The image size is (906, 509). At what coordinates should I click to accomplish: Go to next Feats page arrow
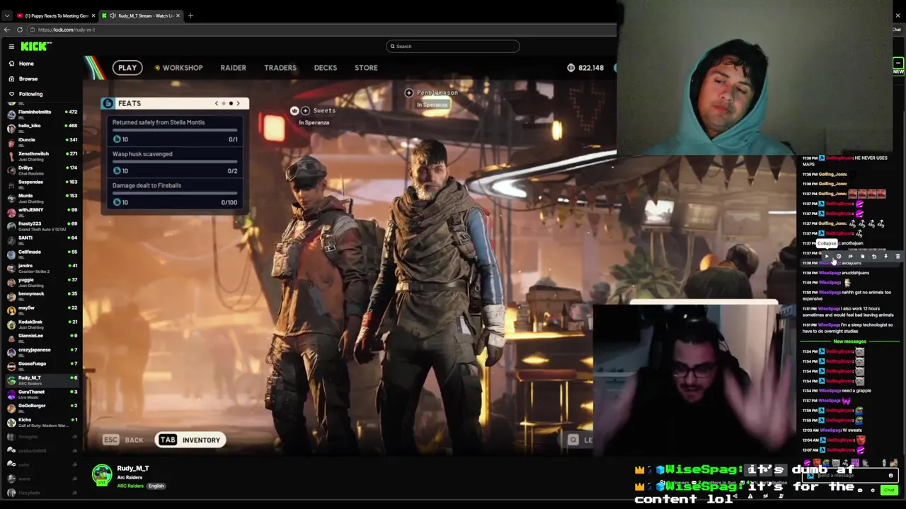click(x=238, y=103)
